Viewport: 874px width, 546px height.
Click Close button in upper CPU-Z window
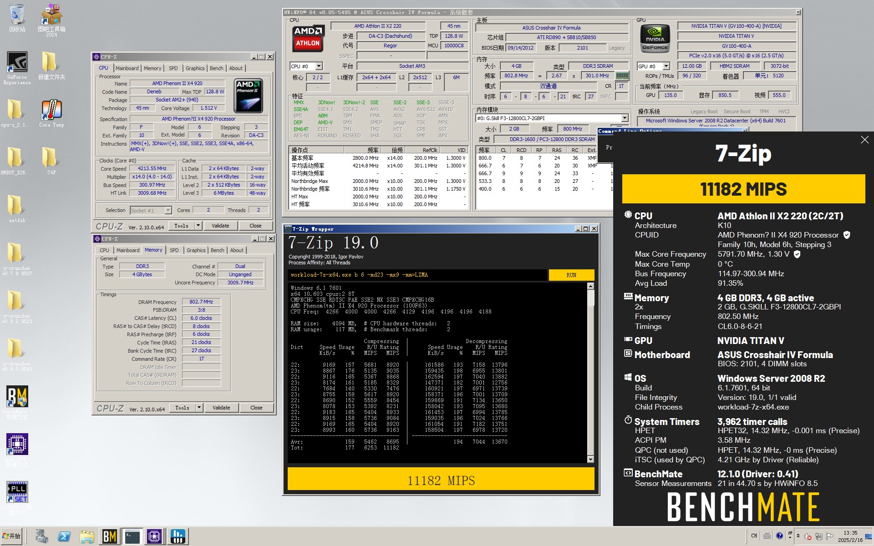[x=255, y=226]
